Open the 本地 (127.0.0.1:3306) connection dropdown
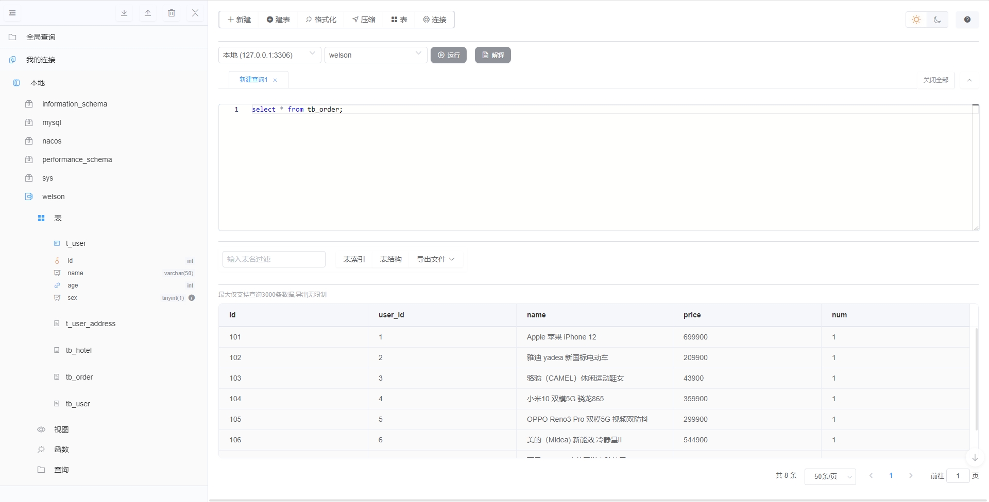 click(270, 55)
